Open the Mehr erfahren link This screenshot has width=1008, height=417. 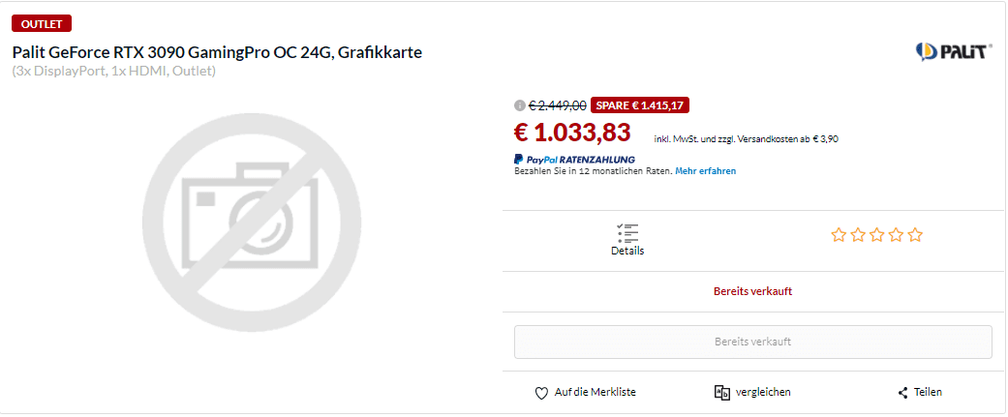click(705, 171)
